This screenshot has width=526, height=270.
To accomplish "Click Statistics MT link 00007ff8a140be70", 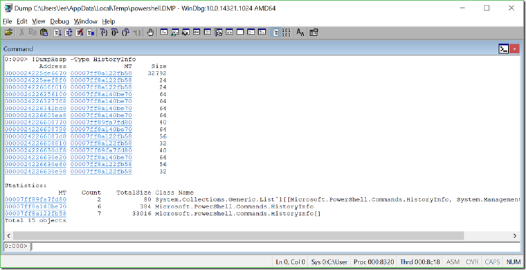I will coord(35,206).
